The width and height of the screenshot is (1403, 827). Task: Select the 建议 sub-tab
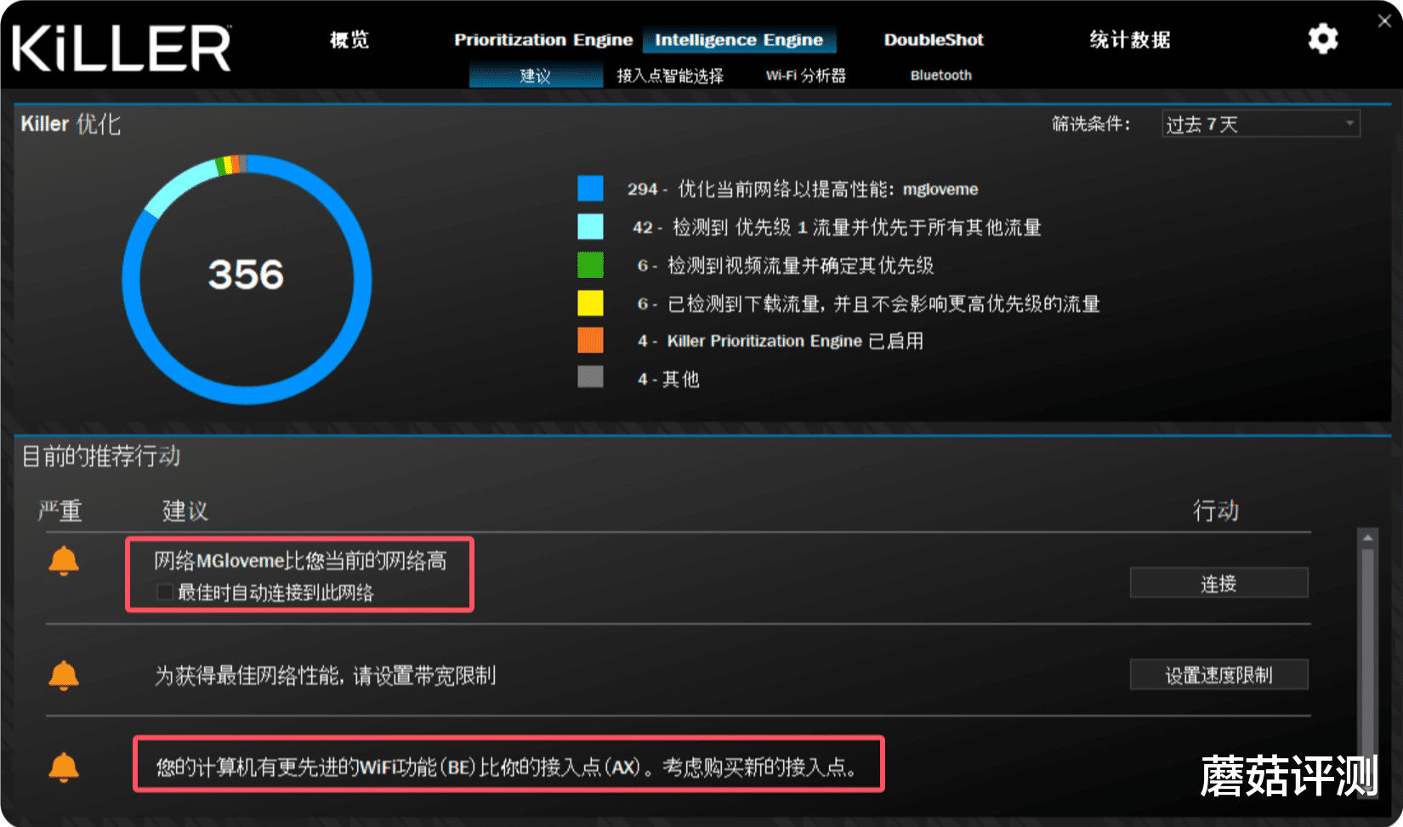536,76
